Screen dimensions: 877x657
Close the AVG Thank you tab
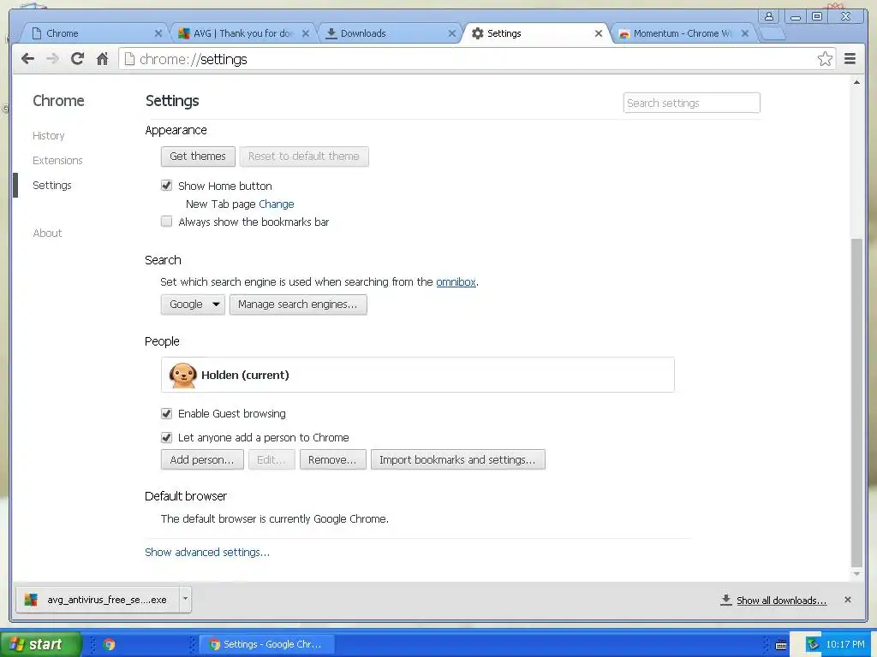(306, 33)
